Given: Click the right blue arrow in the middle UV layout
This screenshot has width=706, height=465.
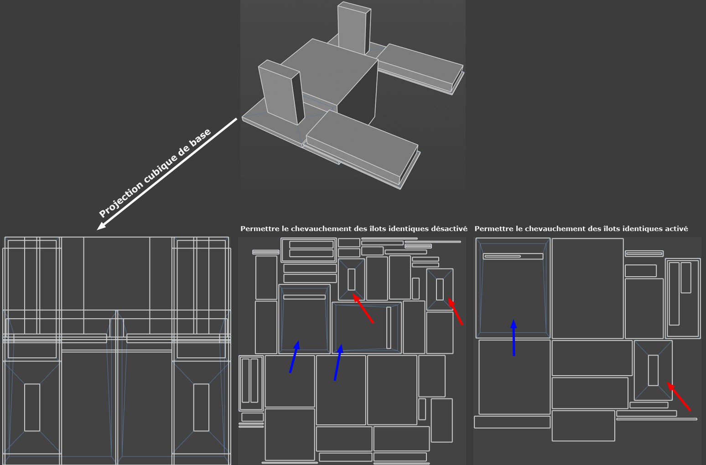Looking at the screenshot, I should 338,362.
